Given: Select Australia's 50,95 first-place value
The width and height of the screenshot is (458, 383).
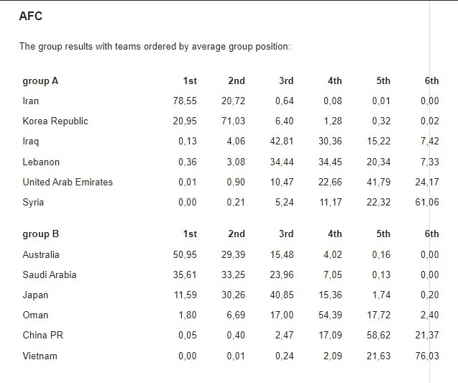Looking at the screenshot, I should pyautogui.click(x=185, y=254).
